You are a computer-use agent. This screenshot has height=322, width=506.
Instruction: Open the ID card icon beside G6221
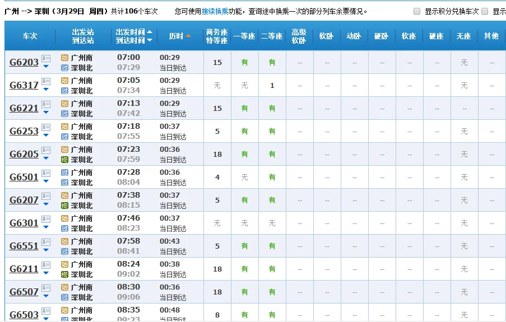46,104
